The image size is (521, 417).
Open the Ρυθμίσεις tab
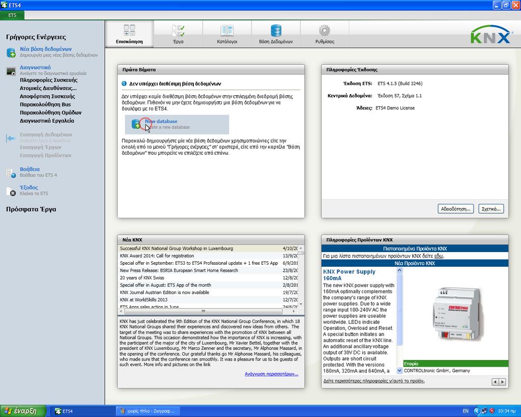[325, 34]
